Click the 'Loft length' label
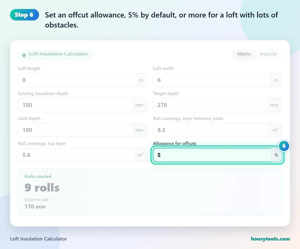The height and width of the screenshot is (249, 300). coord(29,68)
